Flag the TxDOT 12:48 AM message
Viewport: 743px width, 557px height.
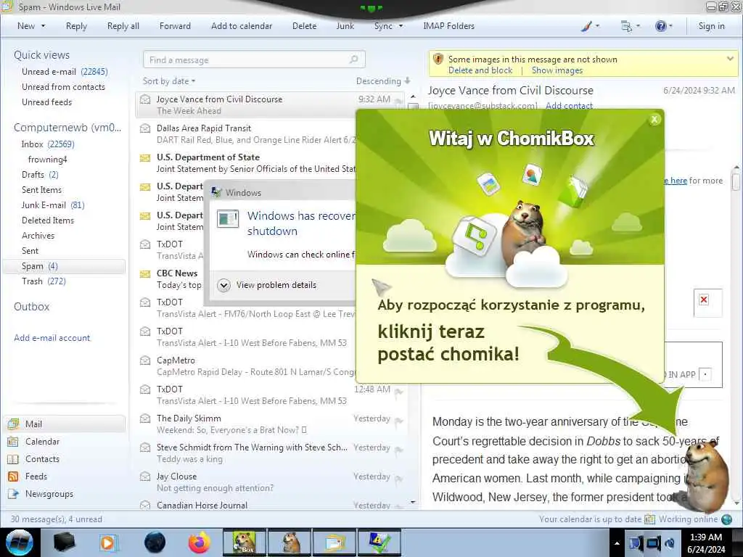click(x=399, y=392)
